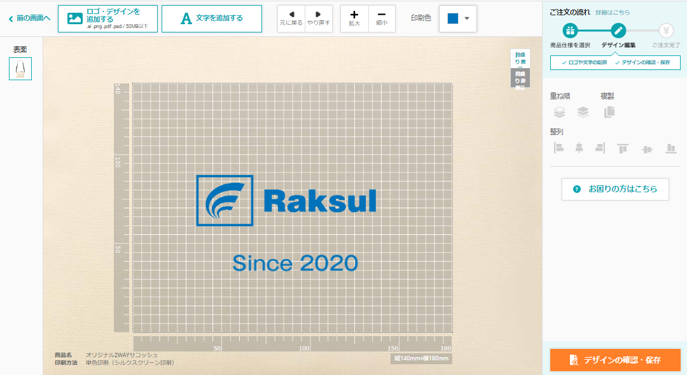Select the 表面 bag thumbnail
Screen dimensions: 687x375
pyautogui.click(x=20, y=69)
